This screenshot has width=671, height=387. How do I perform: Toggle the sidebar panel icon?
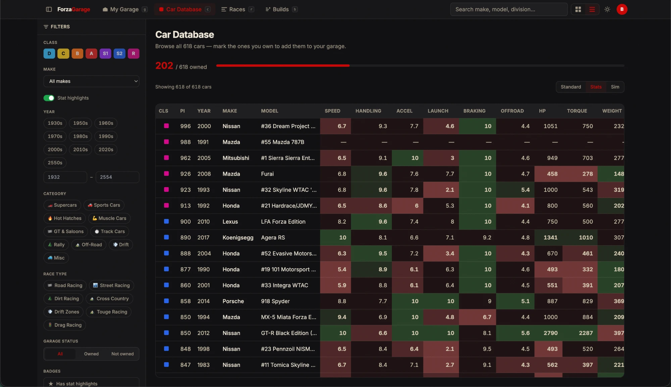(49, 9)
